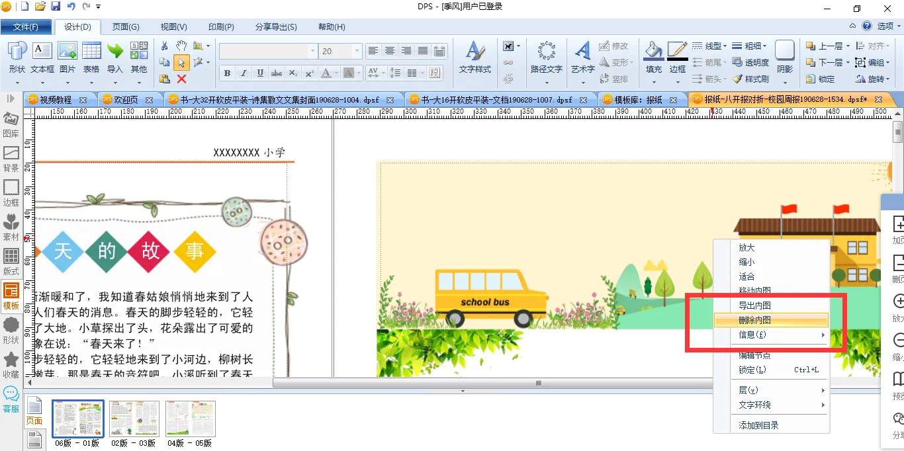Viewport: 904px width, 451px height.
Task: Open the font size dropdown
Action: click(x=357, y=51)
